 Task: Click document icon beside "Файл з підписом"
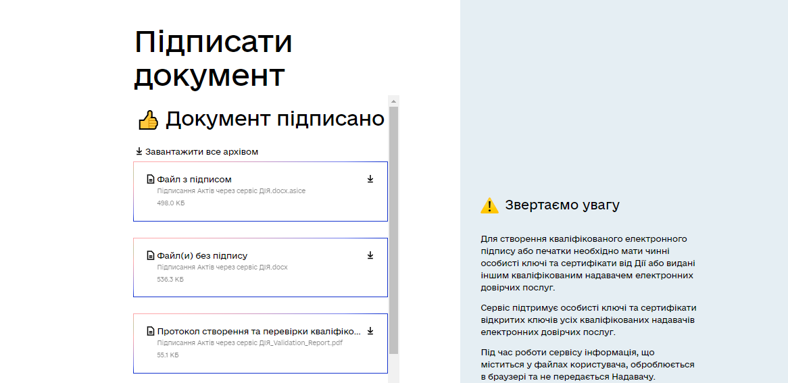(x=151, y=179)
